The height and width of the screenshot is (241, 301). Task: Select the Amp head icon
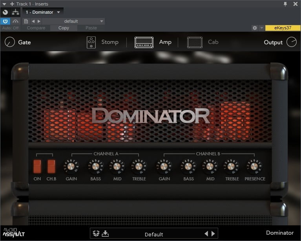coord(144,42)
